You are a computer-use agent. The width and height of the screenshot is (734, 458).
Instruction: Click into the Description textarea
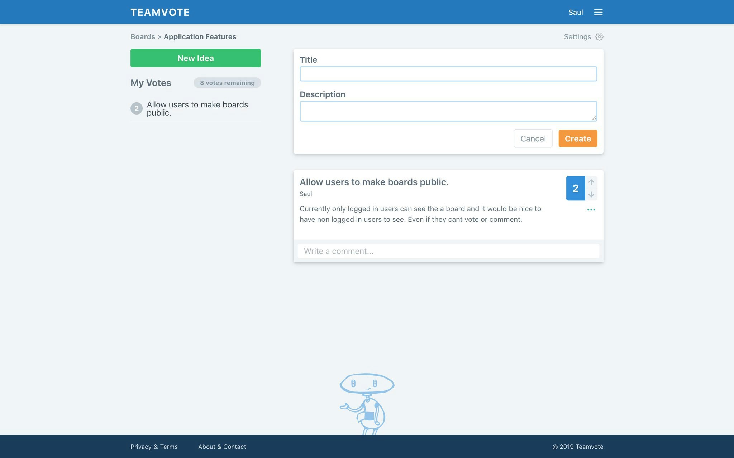coord(448,111)
